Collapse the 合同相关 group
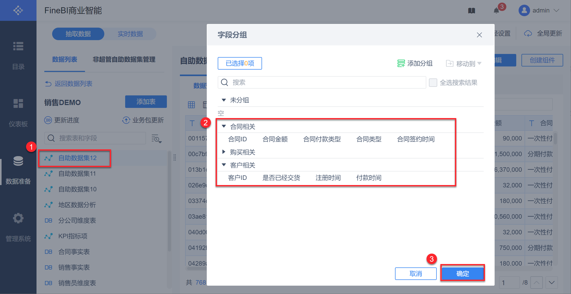Viewport: 571px width, 294px height. [x=224, y=126]
